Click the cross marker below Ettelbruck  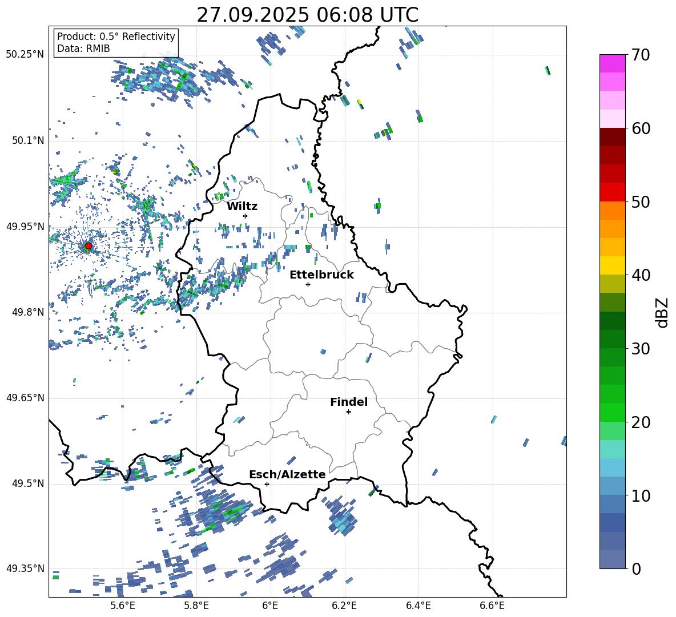[x=308, y=284]
